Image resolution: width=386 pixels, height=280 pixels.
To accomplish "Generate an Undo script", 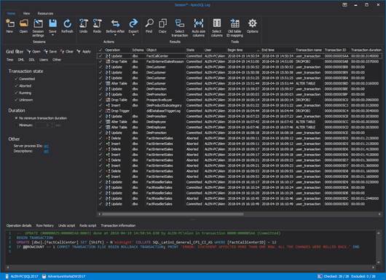I will 84,26.
